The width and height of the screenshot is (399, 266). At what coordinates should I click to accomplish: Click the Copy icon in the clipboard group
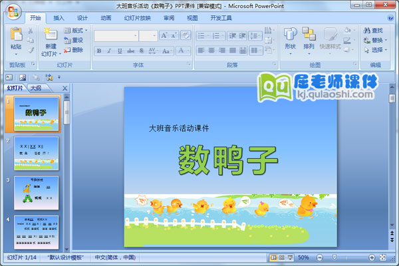pos(31,40)
